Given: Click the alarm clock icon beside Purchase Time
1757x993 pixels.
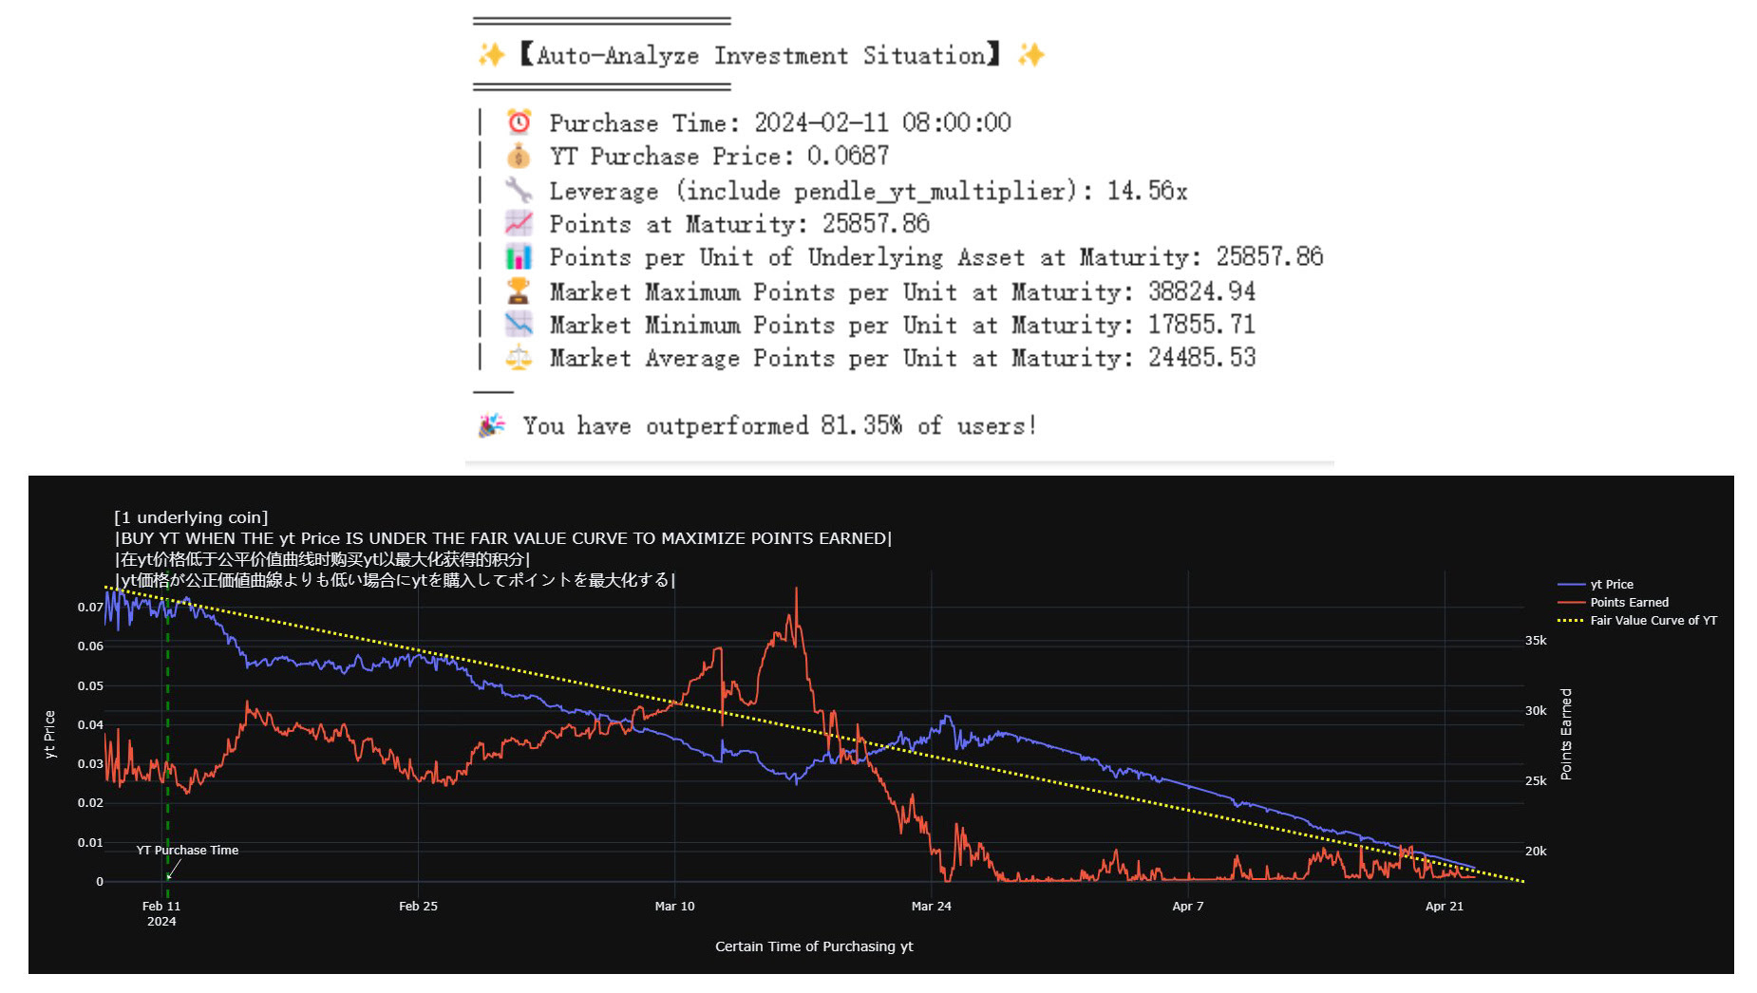Looking at the screenshot, I should pos(519,122).
